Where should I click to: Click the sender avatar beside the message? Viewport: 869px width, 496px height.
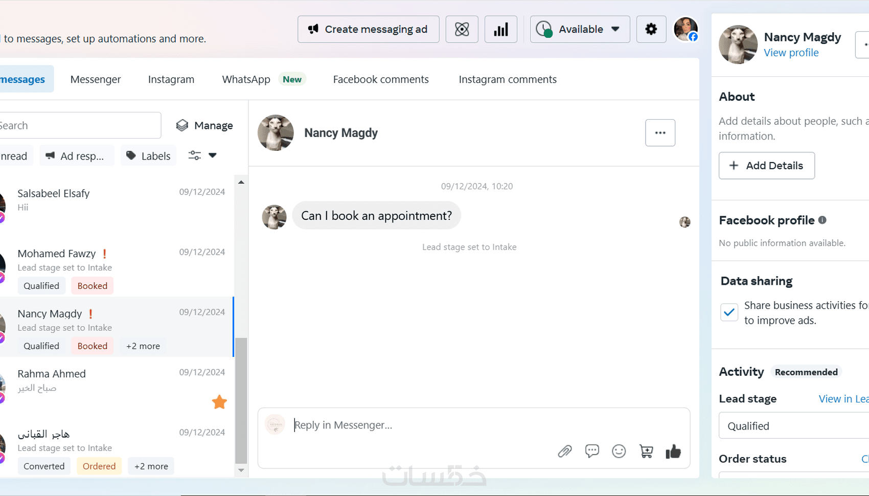click(275, 217)
